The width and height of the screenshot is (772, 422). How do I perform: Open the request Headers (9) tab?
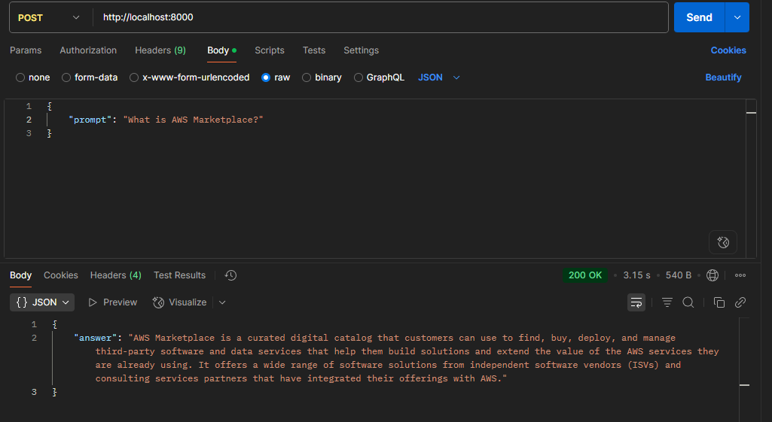tap(160, 50)
